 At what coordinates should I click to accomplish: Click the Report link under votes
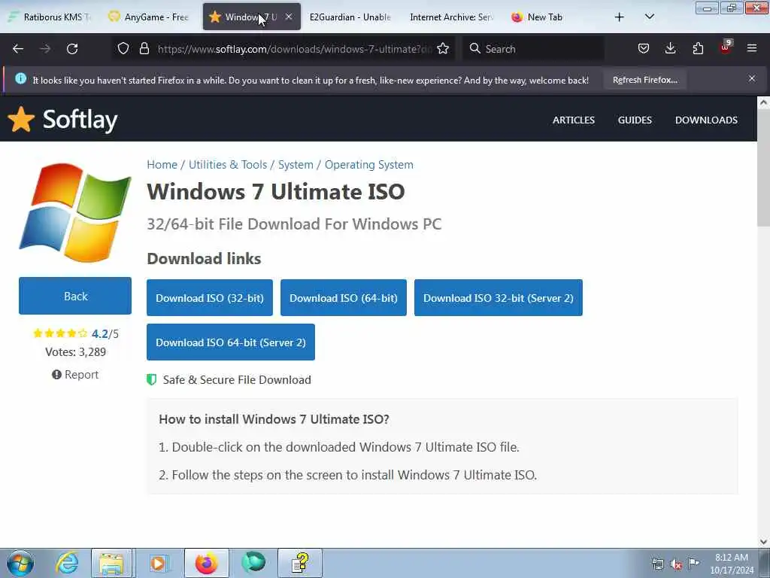pyautogui.click(x=75, y=375)
